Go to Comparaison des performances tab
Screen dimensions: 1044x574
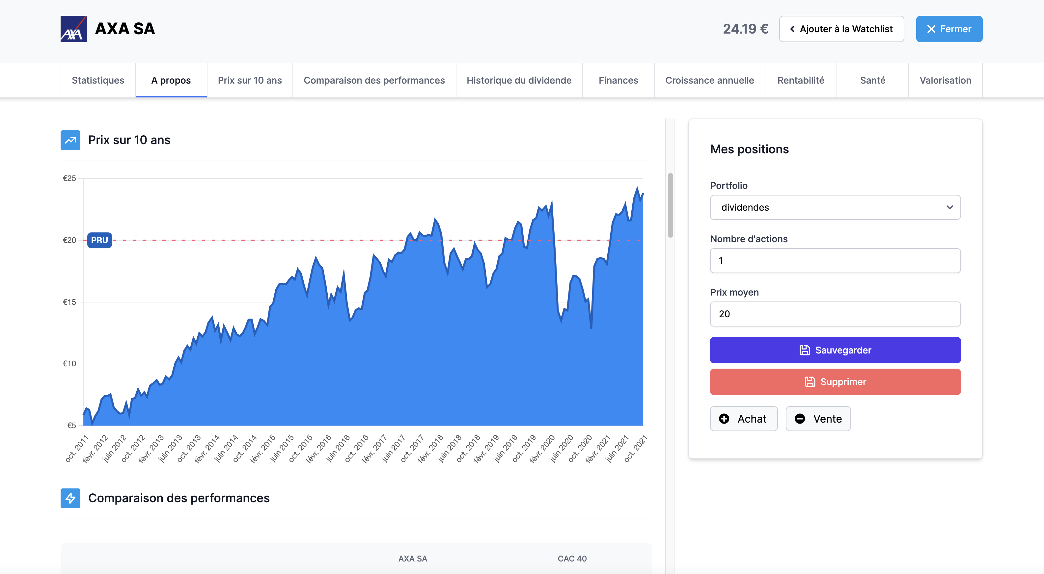(374, 80)
